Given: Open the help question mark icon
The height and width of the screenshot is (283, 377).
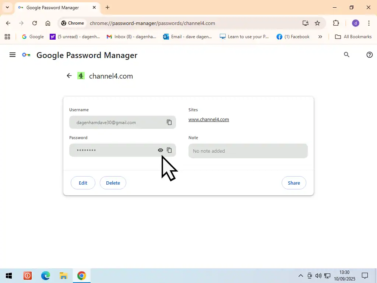Looking at the screenshot, I should pos(370,55).
